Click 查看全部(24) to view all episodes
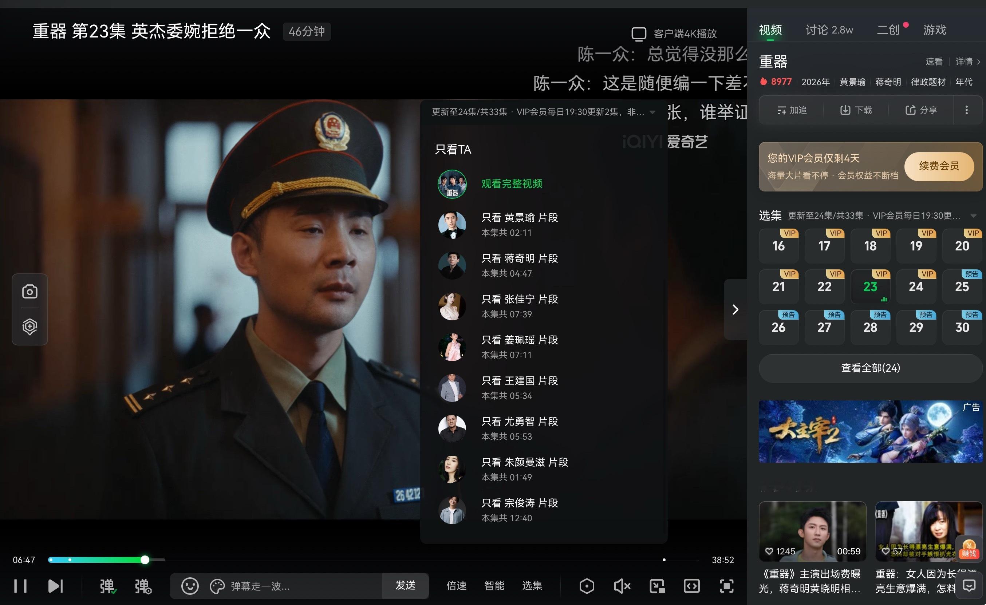 coord(870,368)
